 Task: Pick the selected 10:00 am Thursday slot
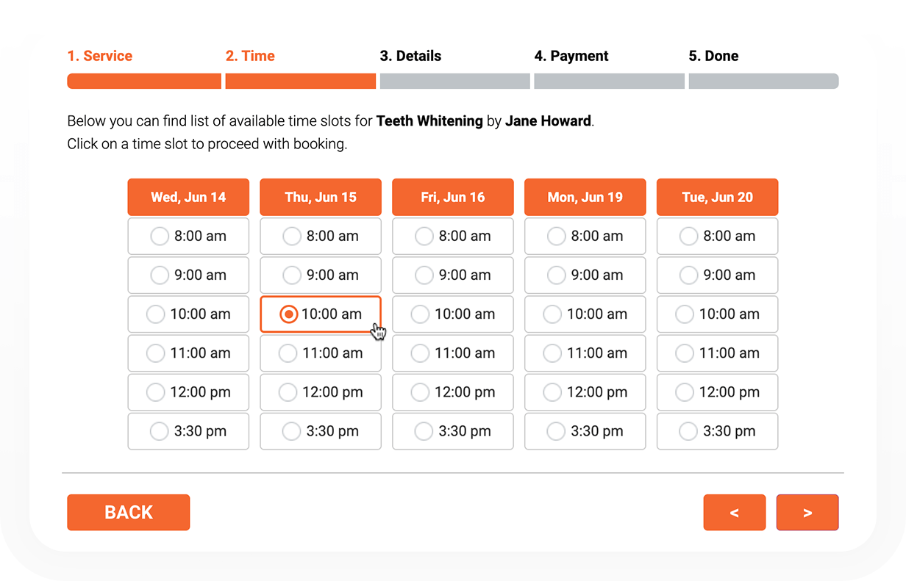tap(321, 314)
